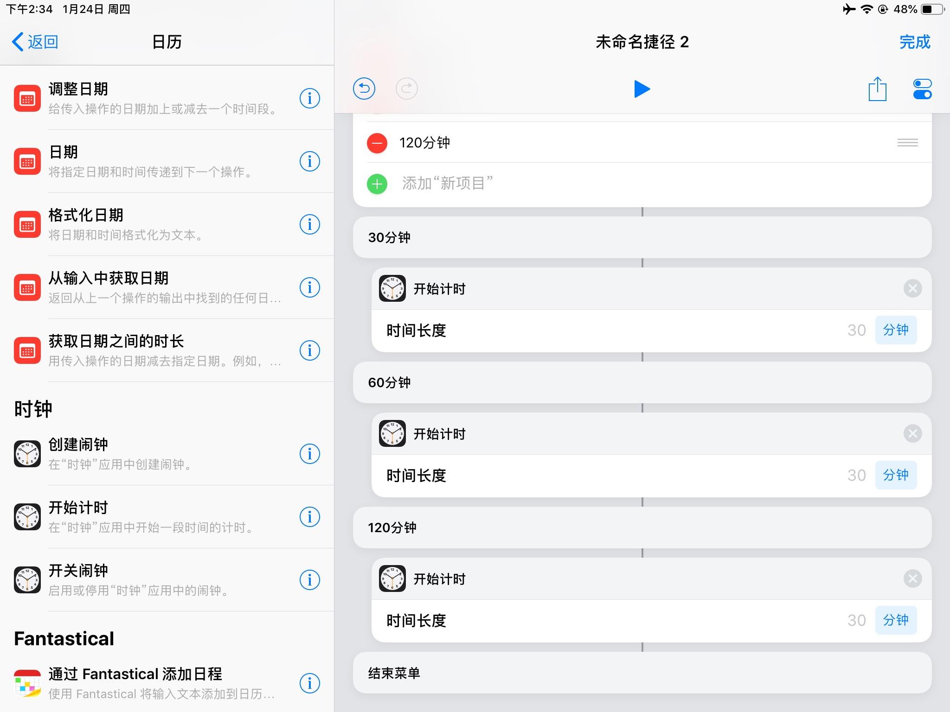The image size is (950, 712).
Task: Delete the 开始计时 action under 30分钟
Action: point(912,288)
